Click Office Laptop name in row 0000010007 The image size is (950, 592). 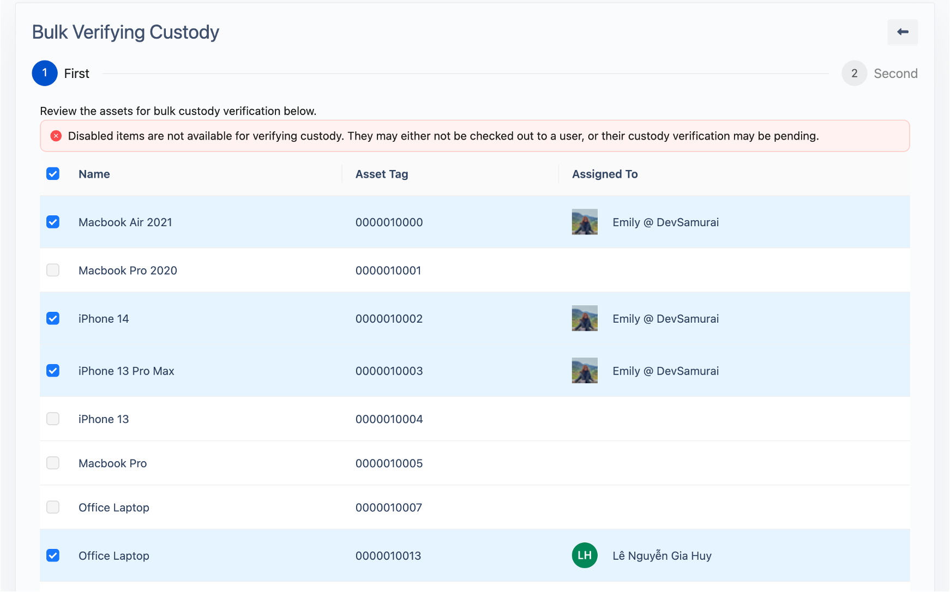click(x=114, y=508)
